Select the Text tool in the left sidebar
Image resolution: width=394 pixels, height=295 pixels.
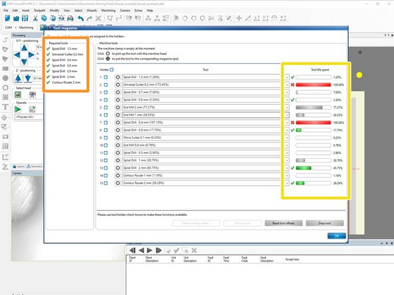[5, 107]
